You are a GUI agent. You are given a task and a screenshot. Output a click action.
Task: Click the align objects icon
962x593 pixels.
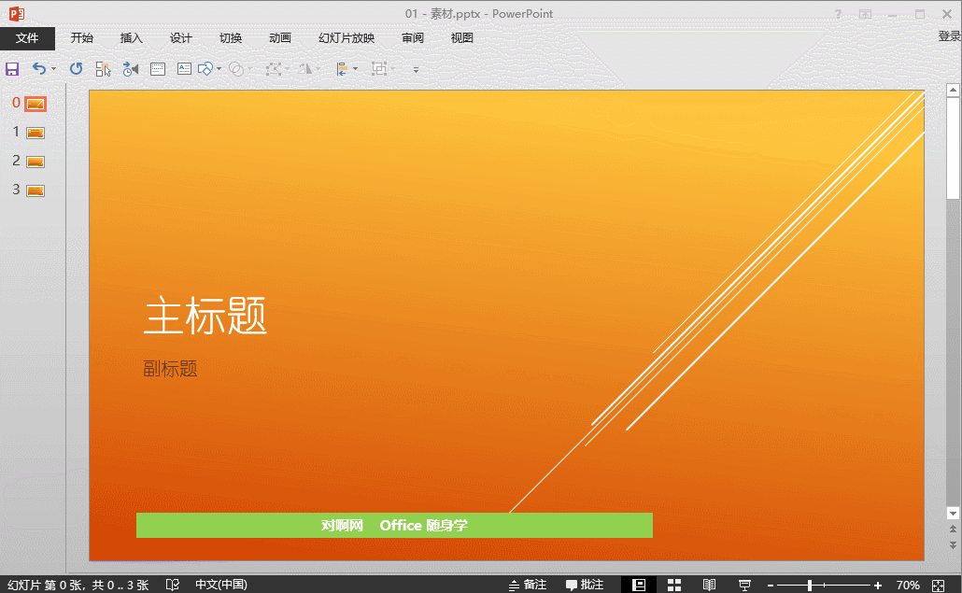pos(343,69)
